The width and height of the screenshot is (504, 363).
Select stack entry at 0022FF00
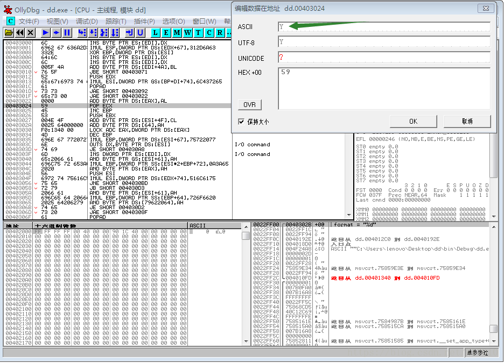tap(369, 225)
